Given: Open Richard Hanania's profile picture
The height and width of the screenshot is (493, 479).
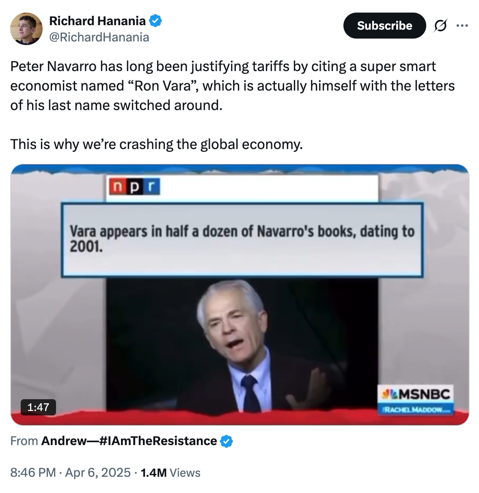Looking at the screenshot, I should (26, 28).
